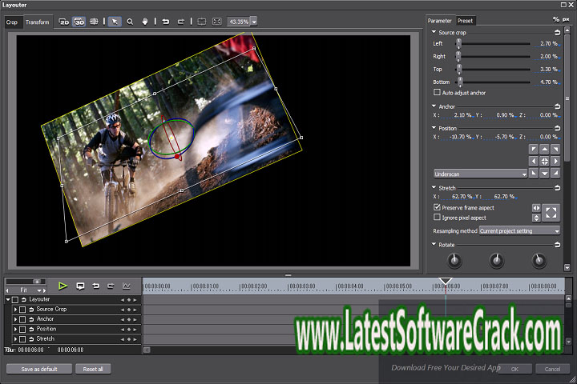Enable keyframes for Stretch row
This screenshot has height=384, width=577.
tap(22, 339)
